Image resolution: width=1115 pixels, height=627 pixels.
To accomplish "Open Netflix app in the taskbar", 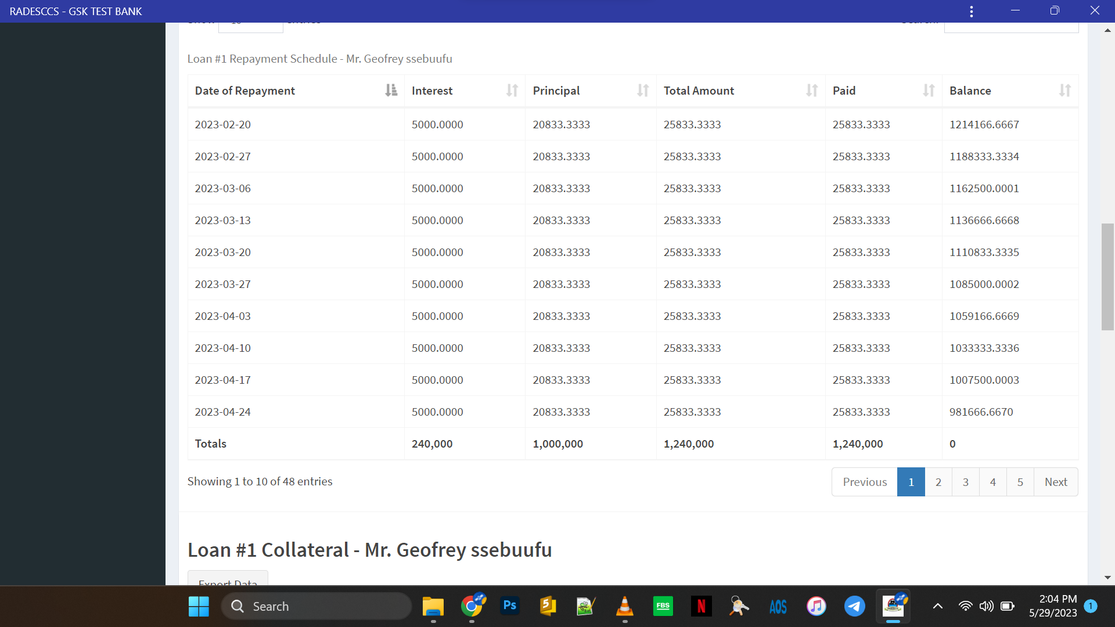I will [x=701, y=606].
